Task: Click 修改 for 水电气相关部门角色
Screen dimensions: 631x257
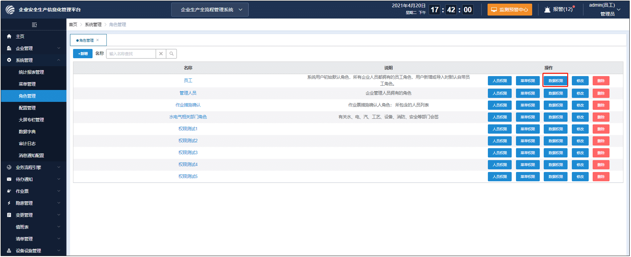Action: coord(580,117)
